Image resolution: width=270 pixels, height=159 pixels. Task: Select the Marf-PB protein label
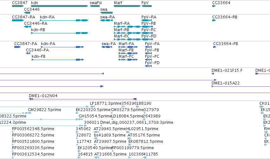click(x=126, y=50)
